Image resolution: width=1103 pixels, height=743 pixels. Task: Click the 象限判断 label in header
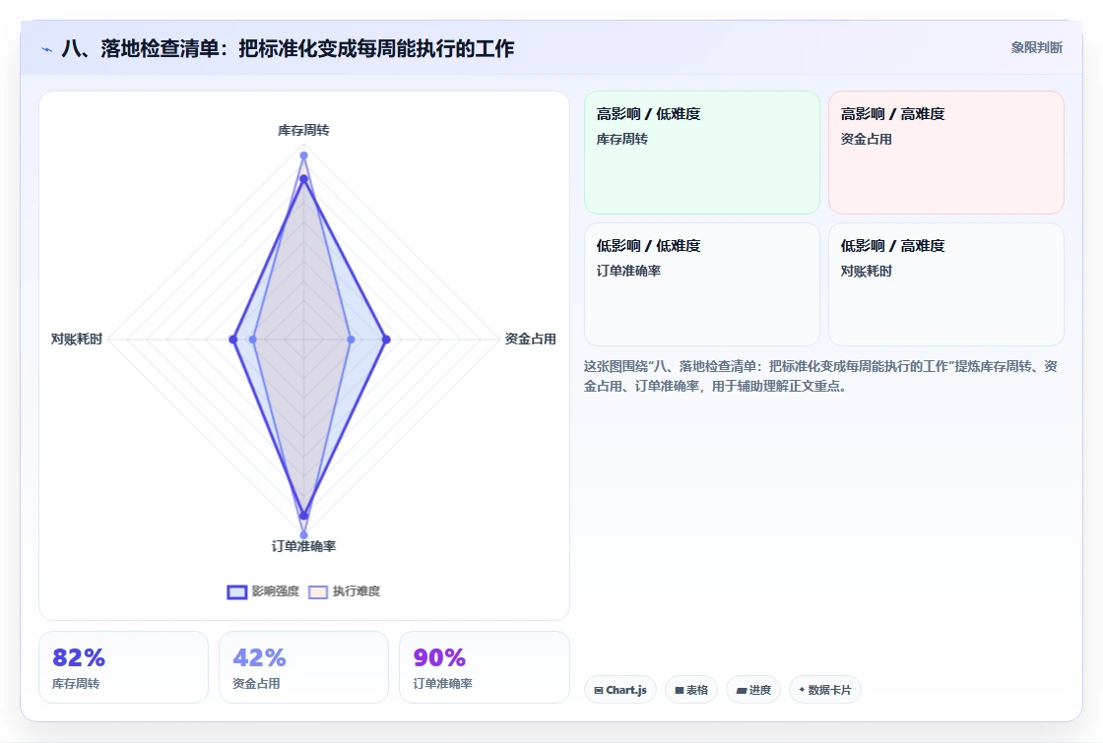pos(1037,48)
